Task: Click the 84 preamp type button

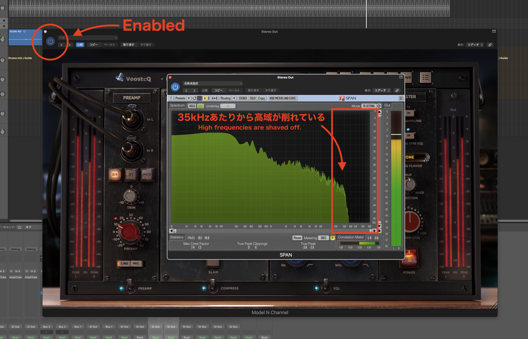Action: (115, 174)
